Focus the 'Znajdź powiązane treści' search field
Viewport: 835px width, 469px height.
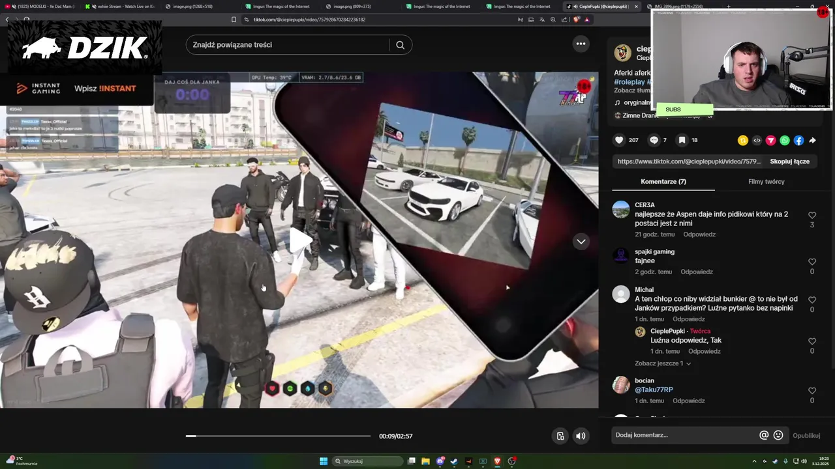coord(287,45)
